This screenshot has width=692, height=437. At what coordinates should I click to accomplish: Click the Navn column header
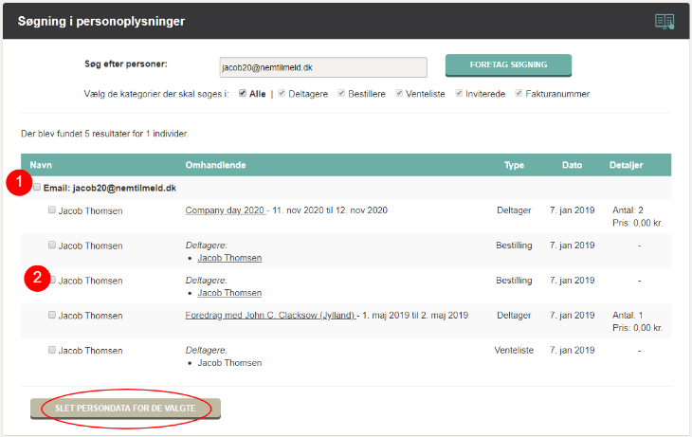(41, 165)
